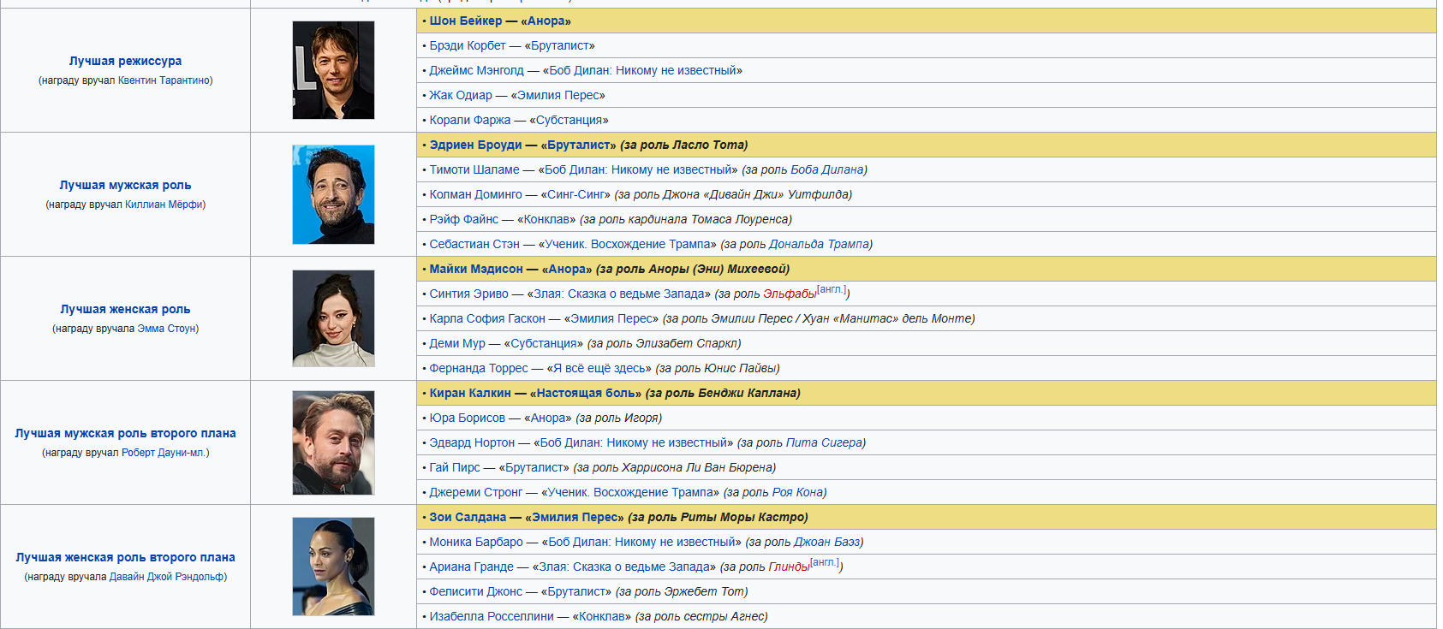The height and width of the screenshot is (629, 1443).
Task: Open «Ученик. Восхождение Трампа» in Себастиан Стэн row
Action: point(628,244)
